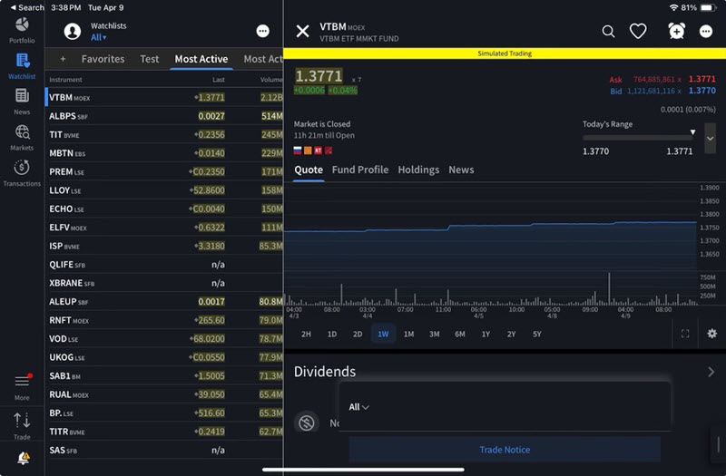Image resolution: width=726 pixels, height=476 pixels.
Task: Switch to the Favorites watchlist tab
Action: (x=103, y=59)
